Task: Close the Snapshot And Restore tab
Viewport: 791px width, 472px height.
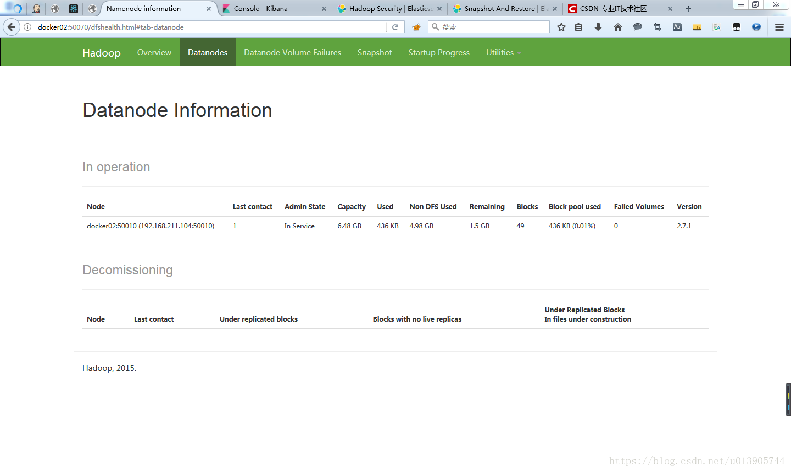Action: tap(555, 9)
